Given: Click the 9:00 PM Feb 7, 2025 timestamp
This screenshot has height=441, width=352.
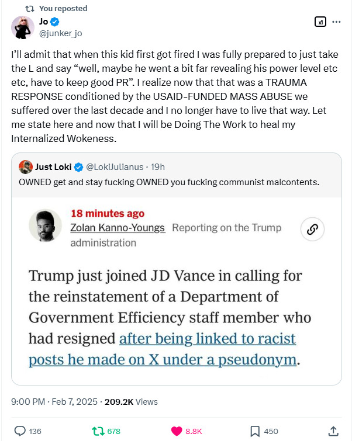Looking at the screenshot, I should pos(54,401).
